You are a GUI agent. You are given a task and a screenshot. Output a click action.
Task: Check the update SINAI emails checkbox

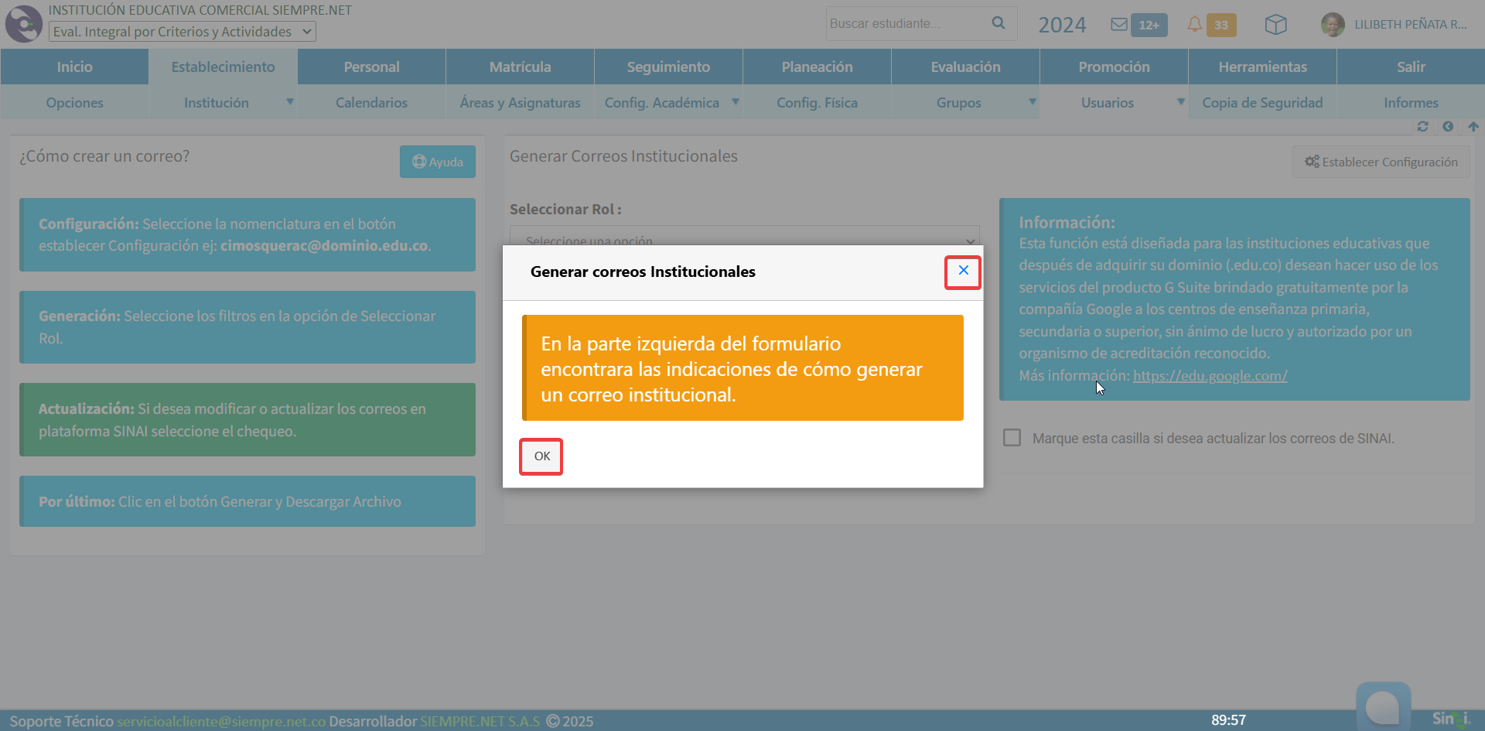pyautogui.click(x=1012, y=438)
